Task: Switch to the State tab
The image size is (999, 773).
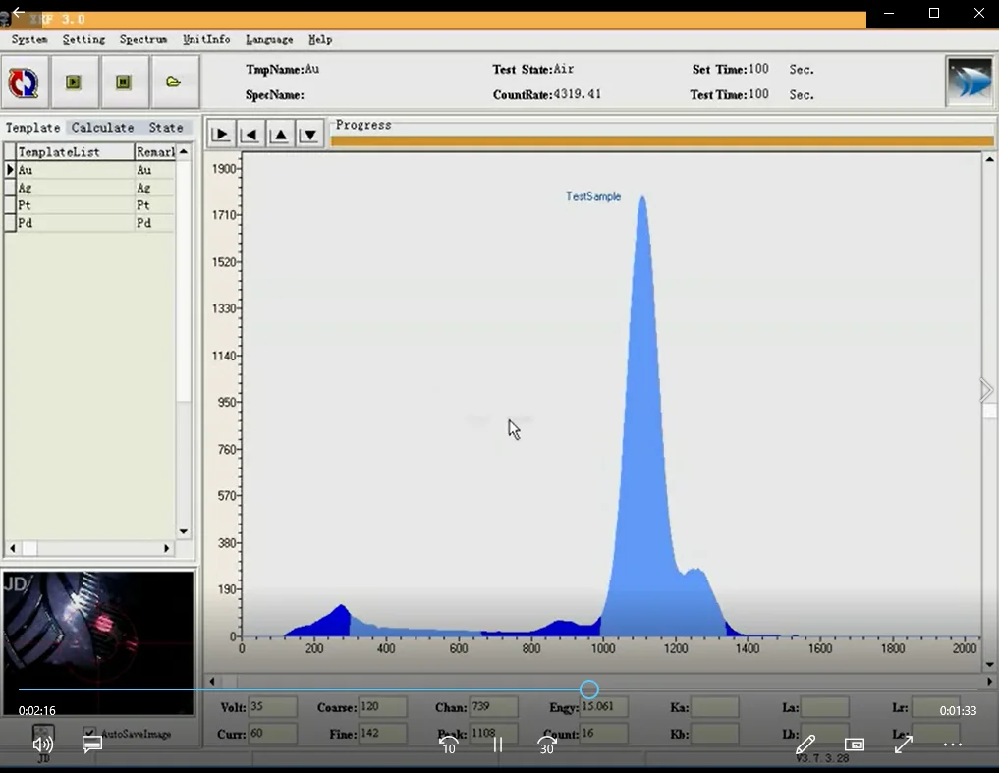Action: coord(166,128)
